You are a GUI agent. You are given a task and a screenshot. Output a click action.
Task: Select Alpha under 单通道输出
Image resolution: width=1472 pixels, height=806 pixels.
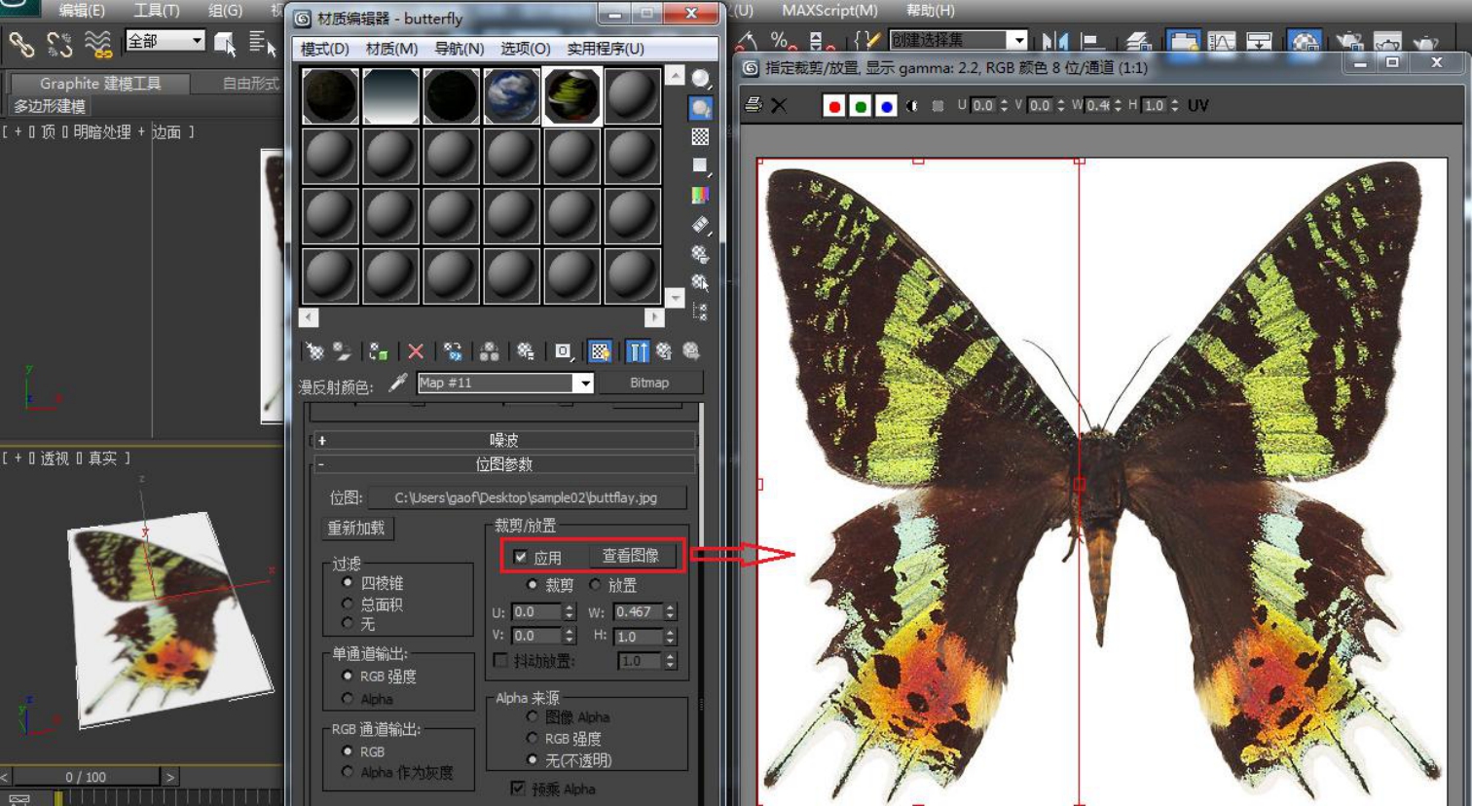[348, 698]
